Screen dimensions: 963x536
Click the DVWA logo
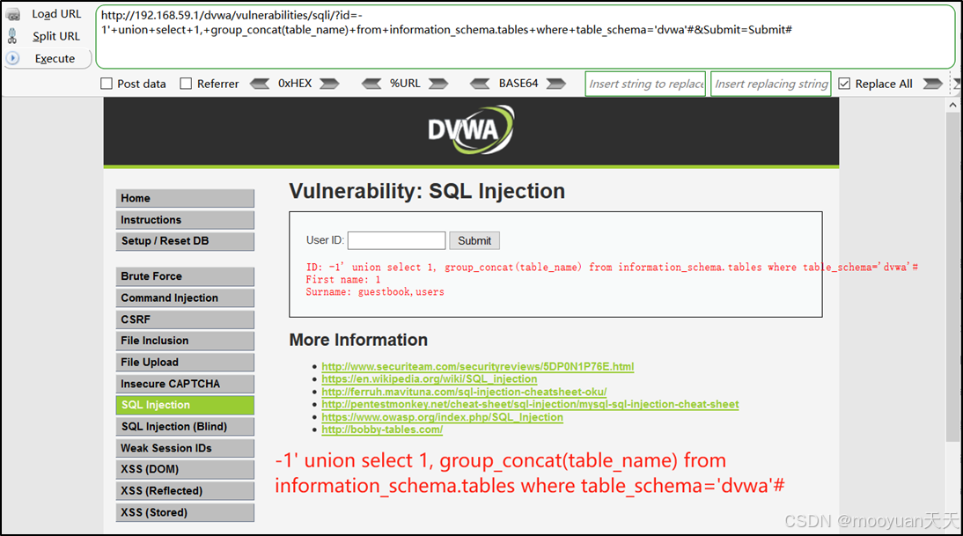pyautogui.click(x=471, y=129)
